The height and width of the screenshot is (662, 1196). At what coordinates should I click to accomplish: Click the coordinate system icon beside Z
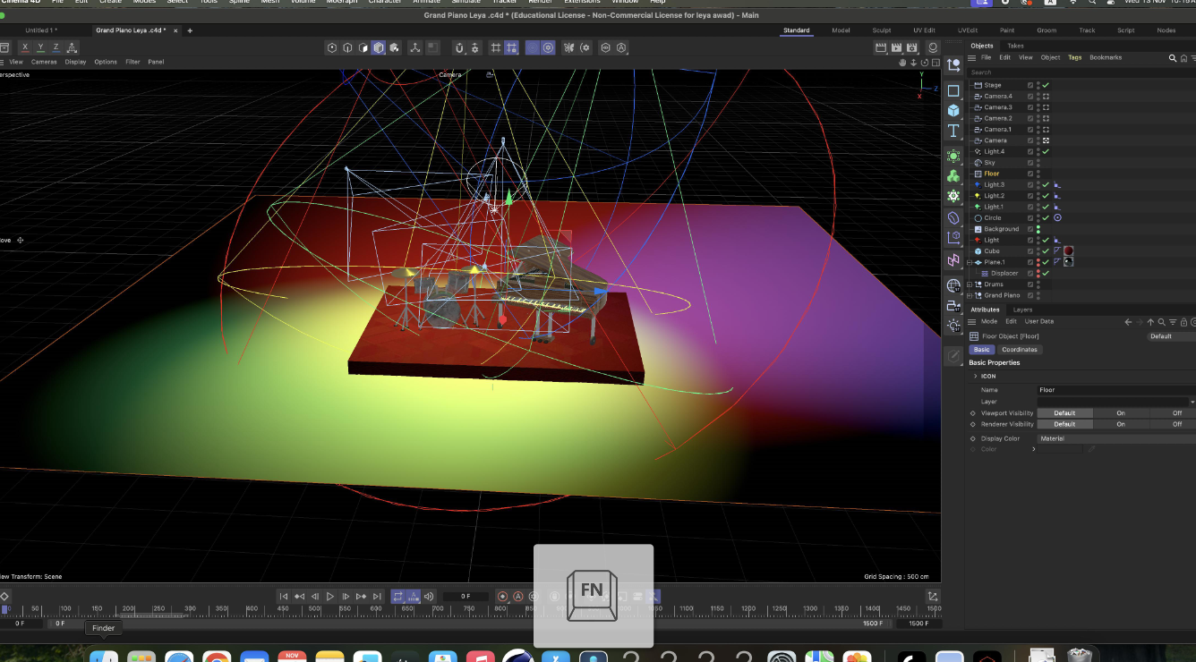click(x=73, y=47)
